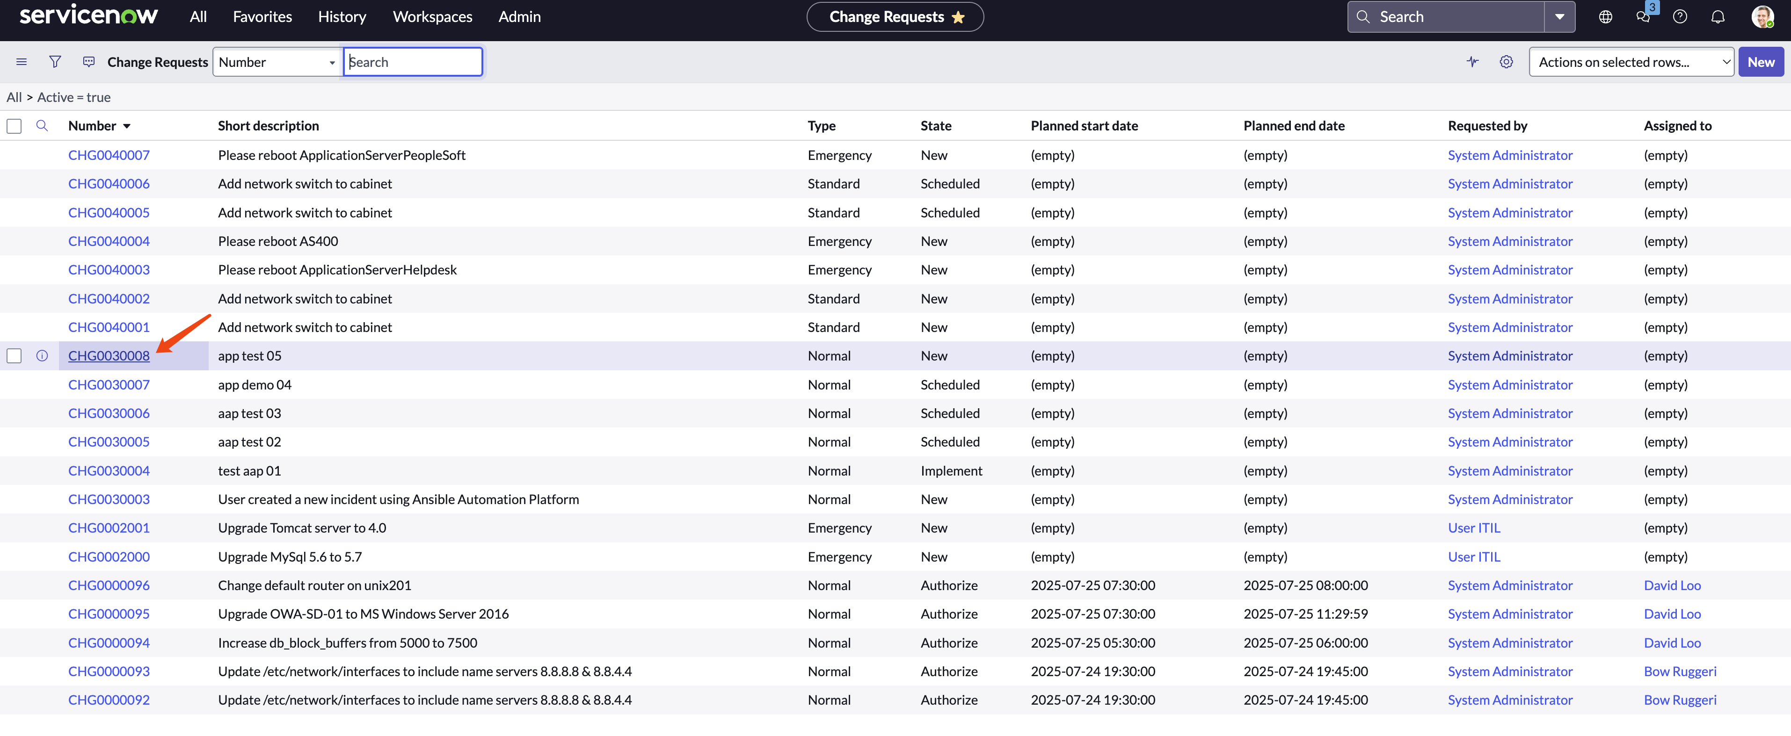Click the list Search input field
1791x736 pixels.
413,62
